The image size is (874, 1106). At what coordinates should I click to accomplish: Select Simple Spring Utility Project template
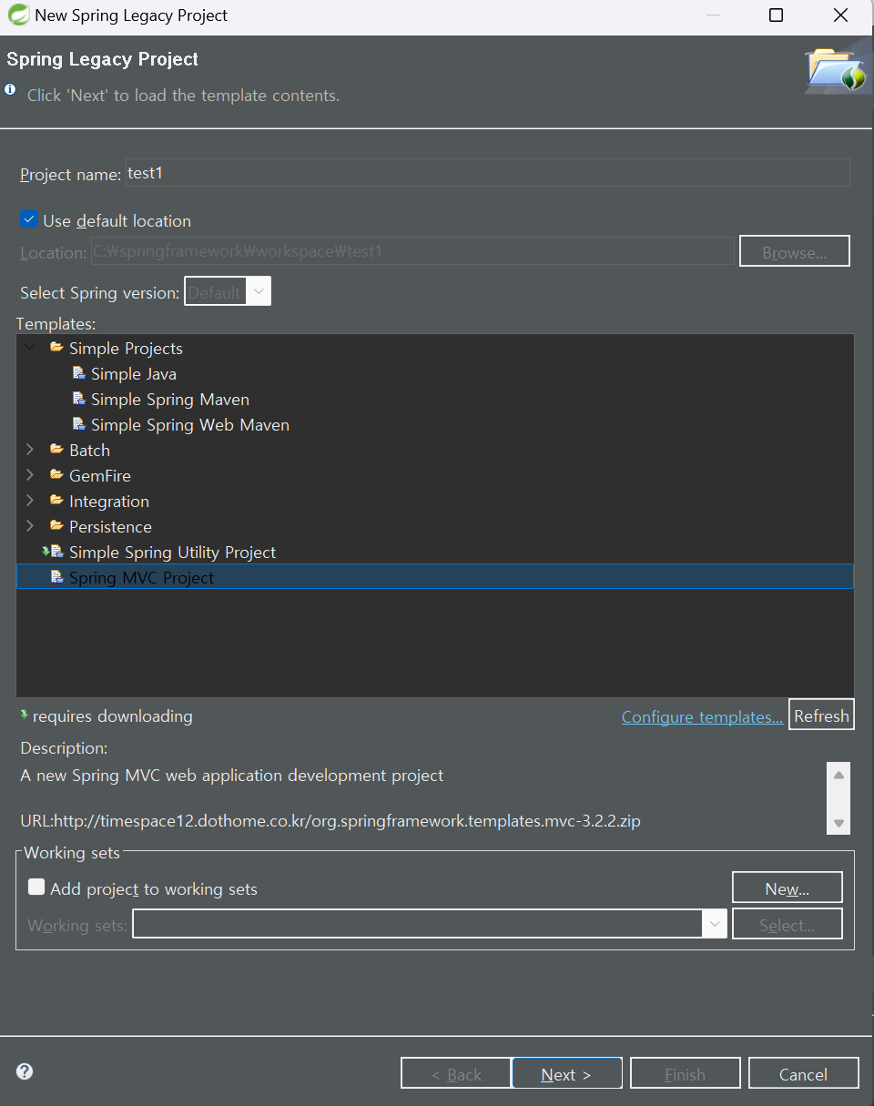point(172,552)
